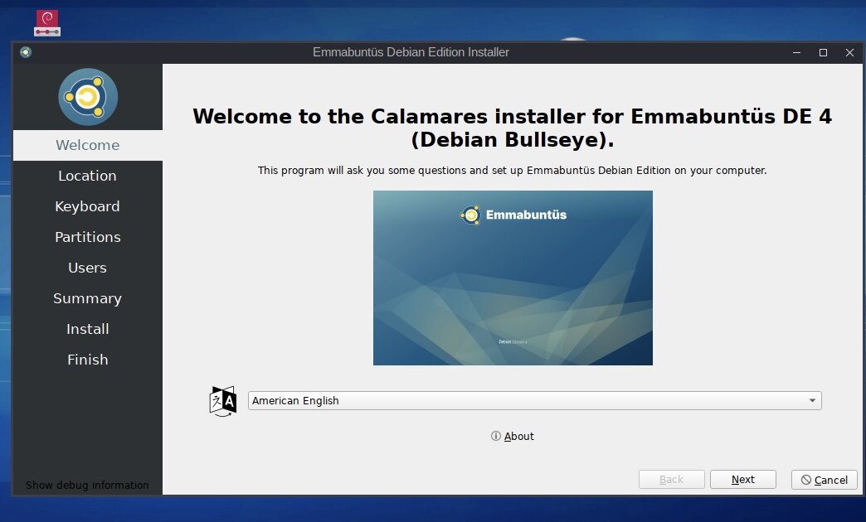Image resolution: width=866 pixels, height=522 pixels.
Task: Click the language translation icon
Action: pos(223,401)
